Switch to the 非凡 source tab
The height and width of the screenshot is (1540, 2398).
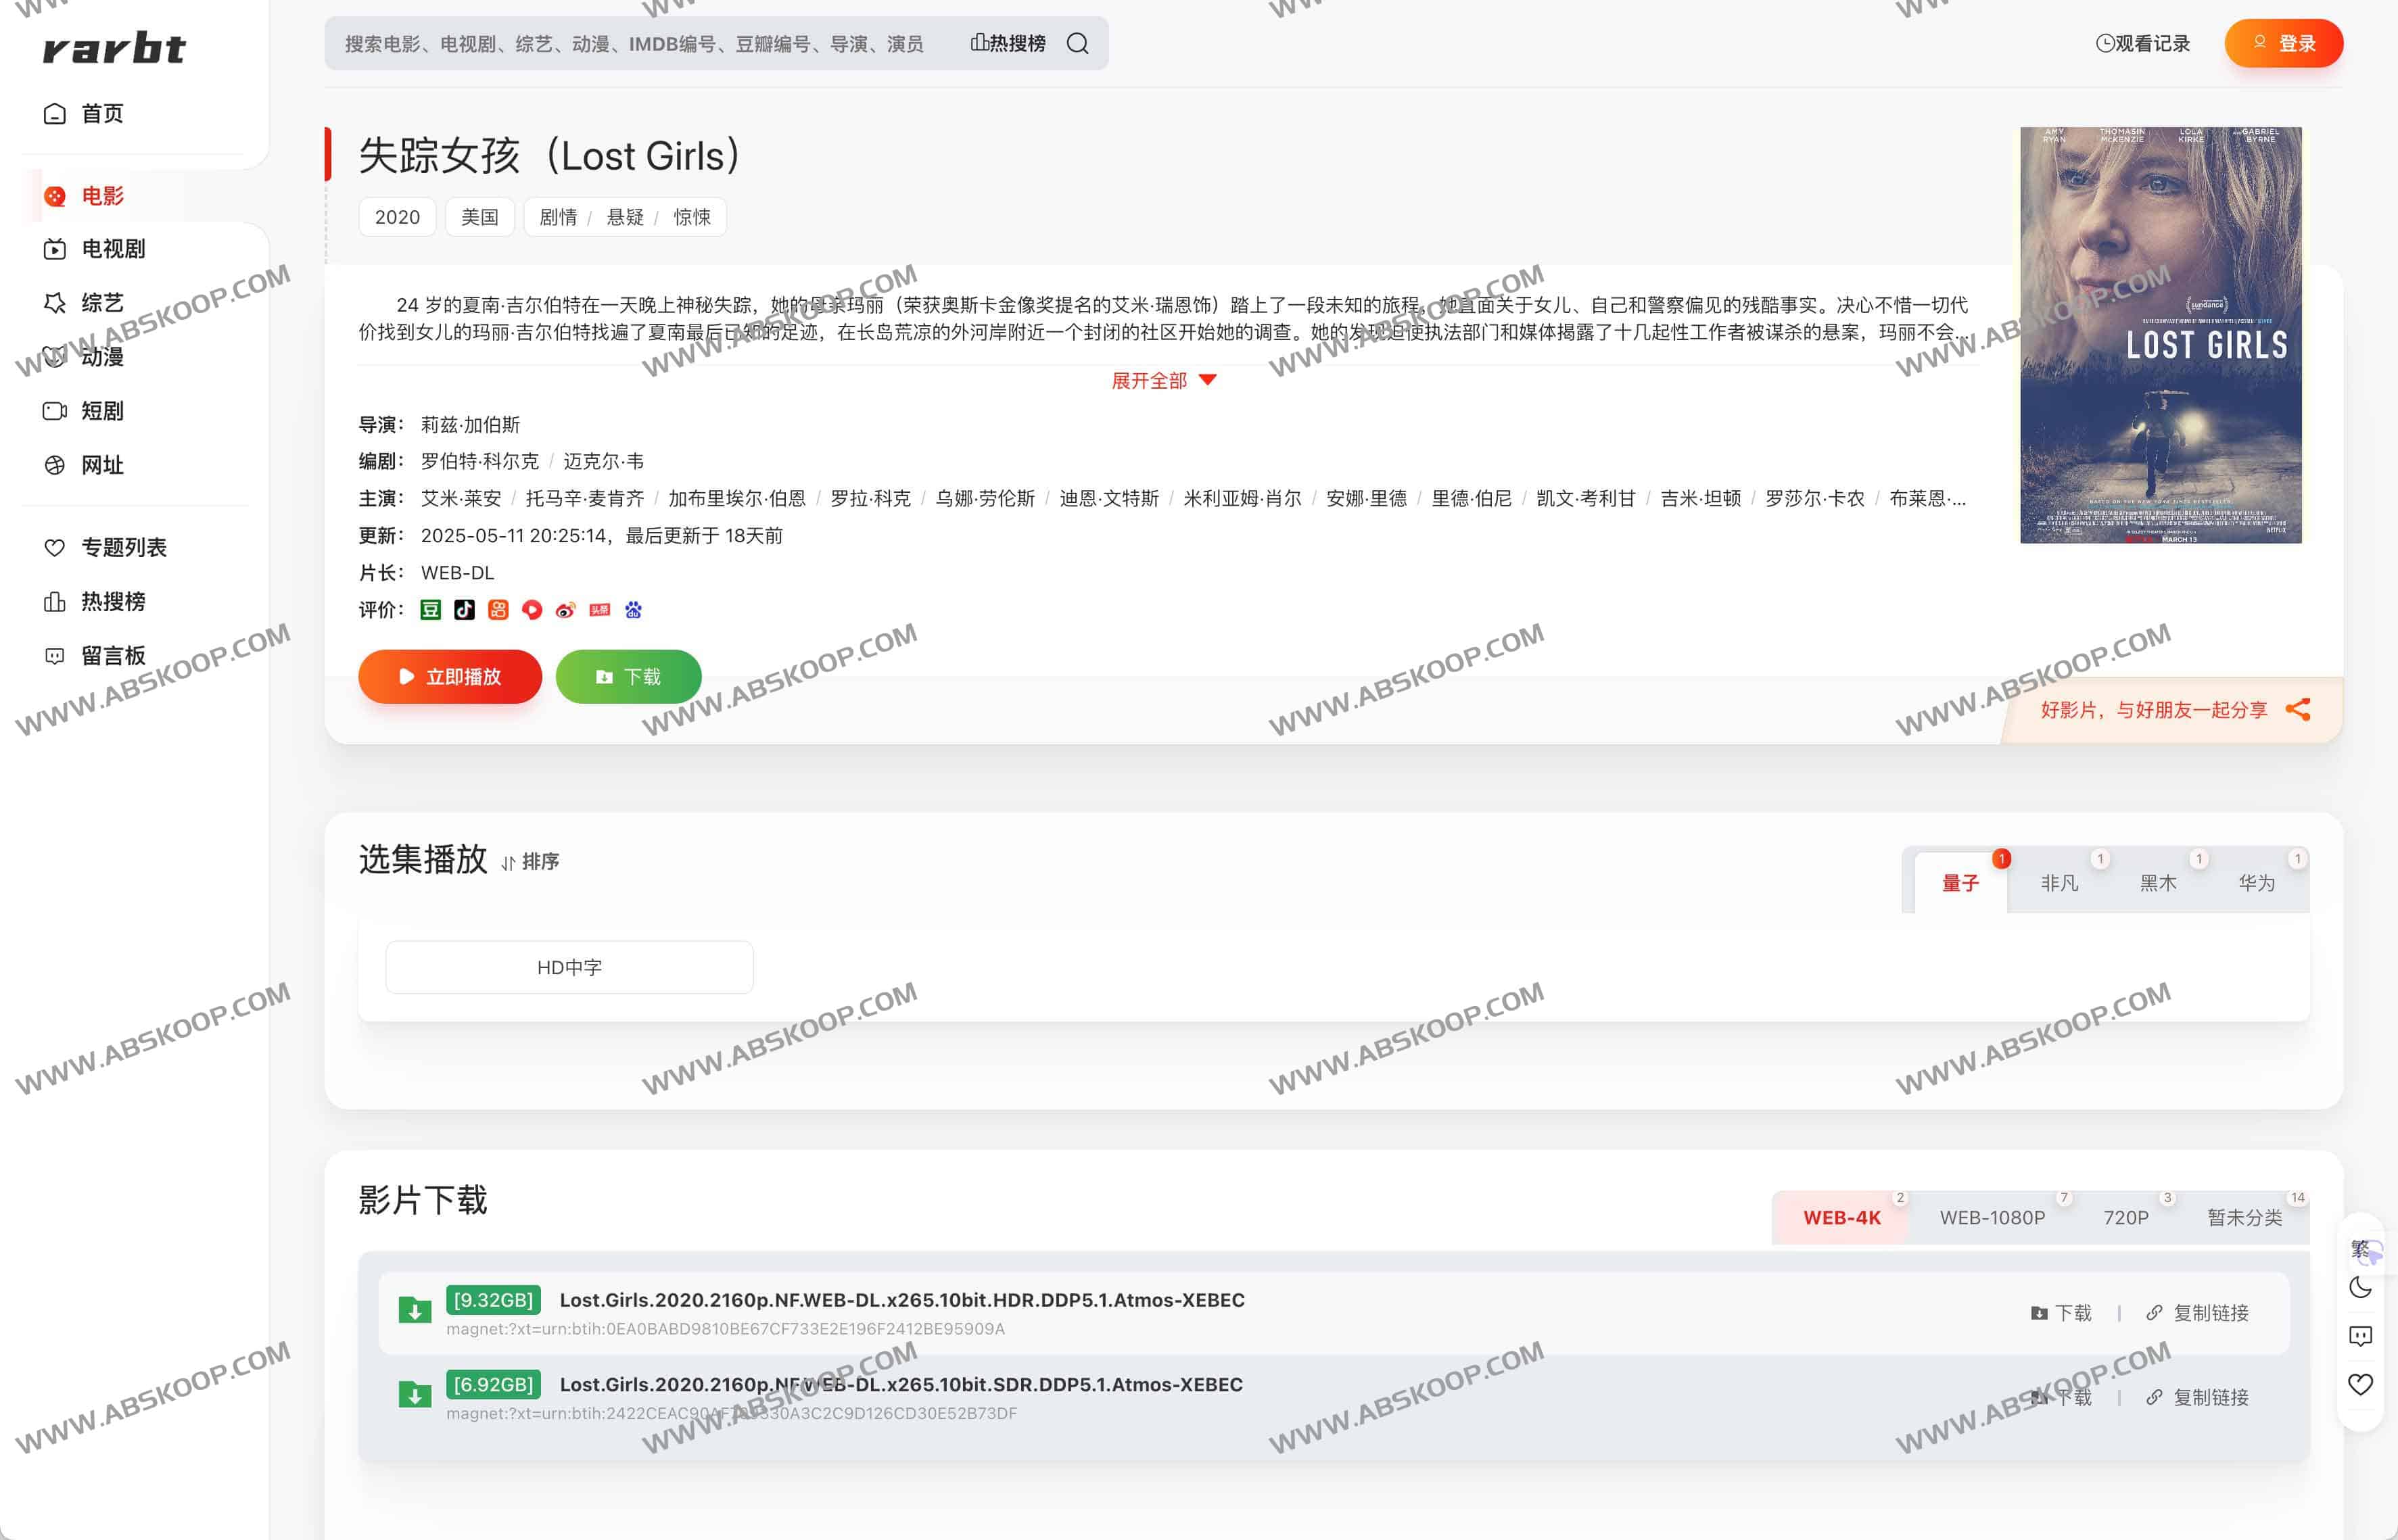[2058, 883]
